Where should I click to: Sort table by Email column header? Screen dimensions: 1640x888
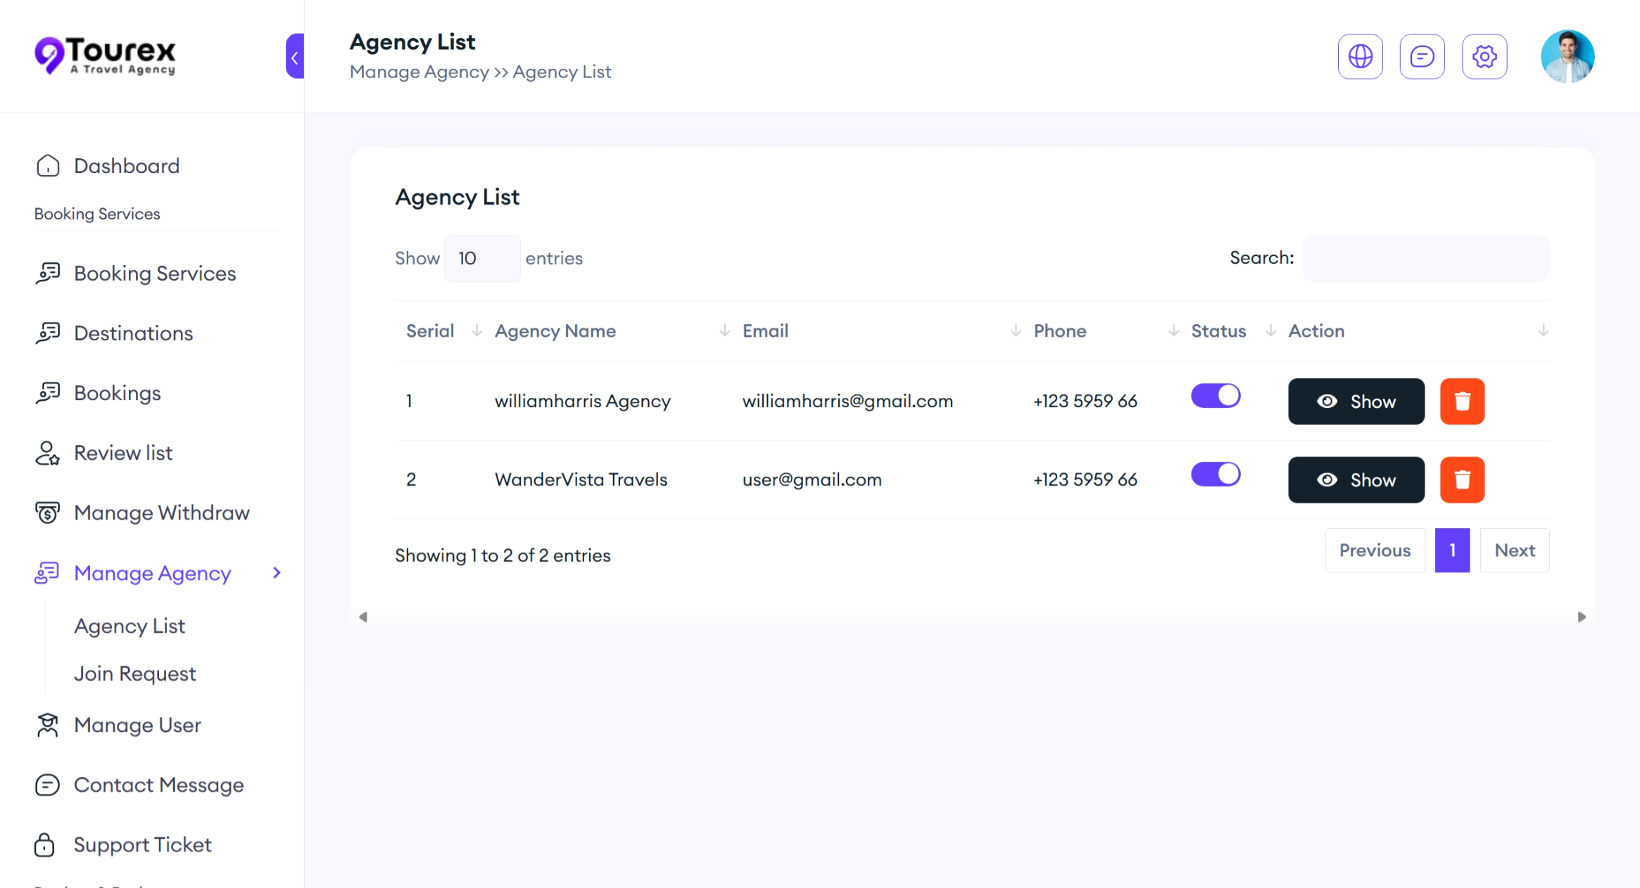(x=765, y=331)
